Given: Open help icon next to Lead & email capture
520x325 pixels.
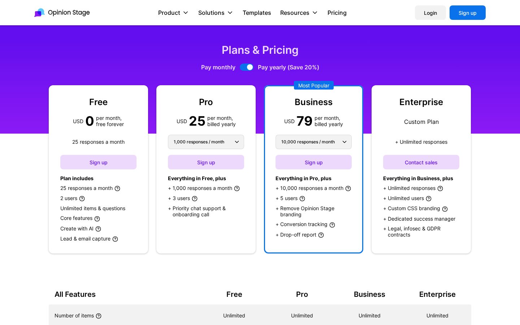Looking at the screenshot, I should [x=115, y=239].
